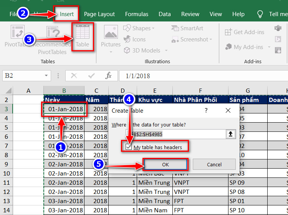This screenshot has width=288, height=215.
Task: Select column A header
Action: (x=28, y=90)
